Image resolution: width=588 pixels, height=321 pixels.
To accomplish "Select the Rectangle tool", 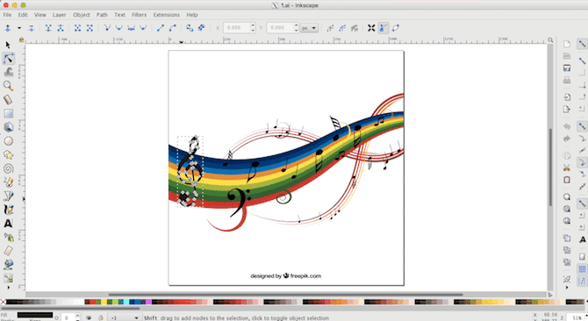I will click(x=8, y=113).
